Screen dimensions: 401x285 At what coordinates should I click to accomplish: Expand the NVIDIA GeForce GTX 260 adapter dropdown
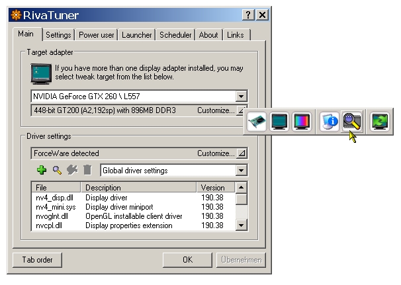[x=241, y=97]
